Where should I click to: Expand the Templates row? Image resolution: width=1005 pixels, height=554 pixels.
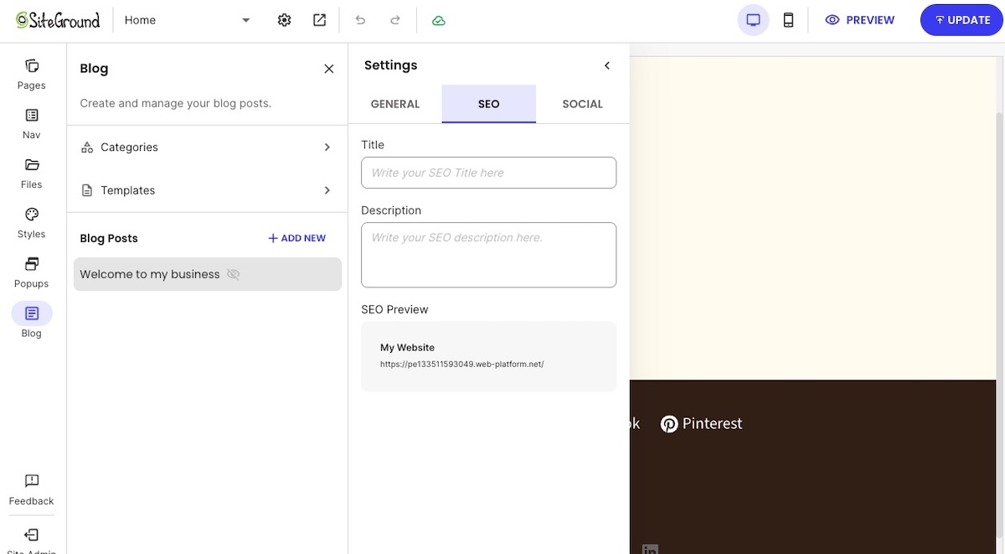[x=207, y=190]
